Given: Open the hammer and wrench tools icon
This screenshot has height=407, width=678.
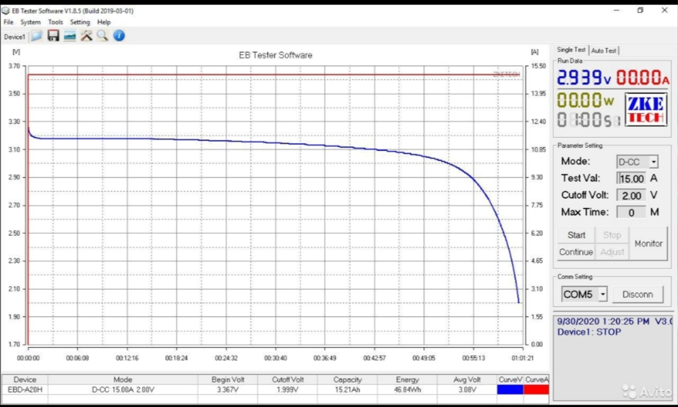Looking at the screenshot, I should pos(86,36).
